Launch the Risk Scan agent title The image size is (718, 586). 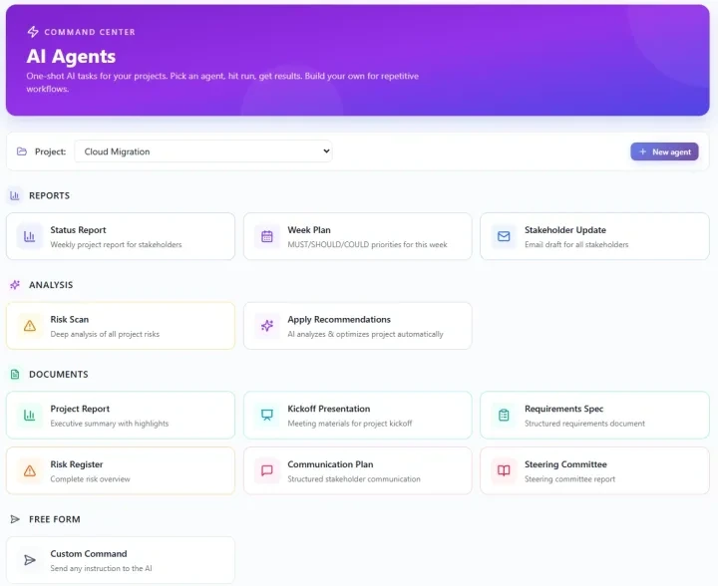(70, 319)
